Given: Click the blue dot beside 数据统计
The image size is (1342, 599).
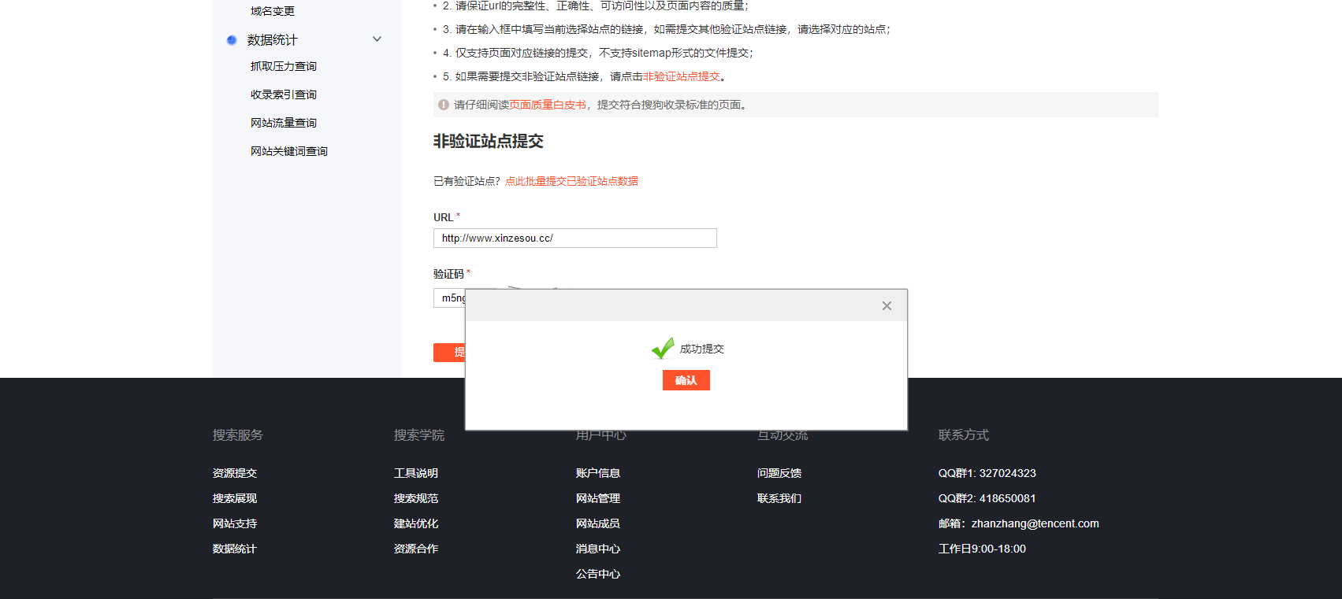Looking at the screenshot, I should (232, 40).
